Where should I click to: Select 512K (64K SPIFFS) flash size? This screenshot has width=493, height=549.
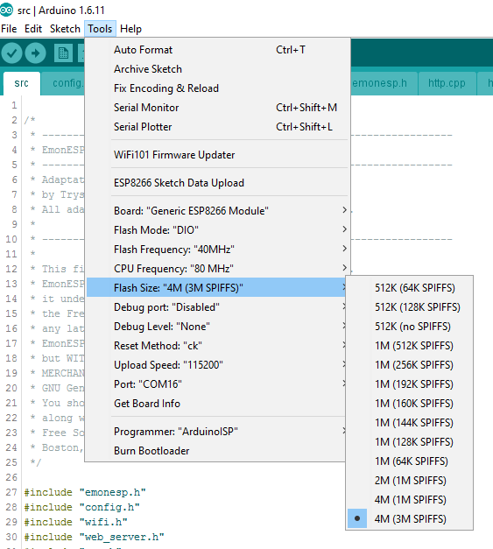[410, 288]
